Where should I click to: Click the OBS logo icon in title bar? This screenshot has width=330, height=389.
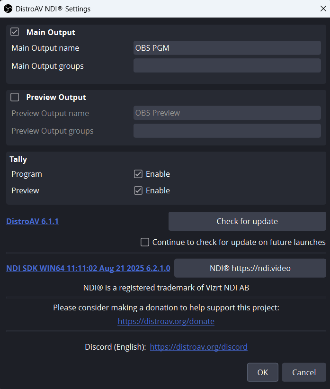(x=8, y=9)
